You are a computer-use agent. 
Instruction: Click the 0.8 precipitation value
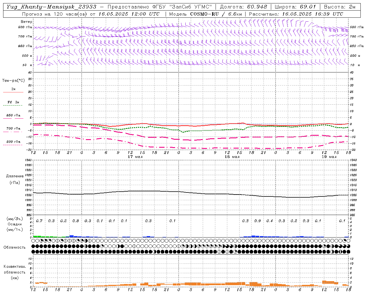[x=76, y=221]
